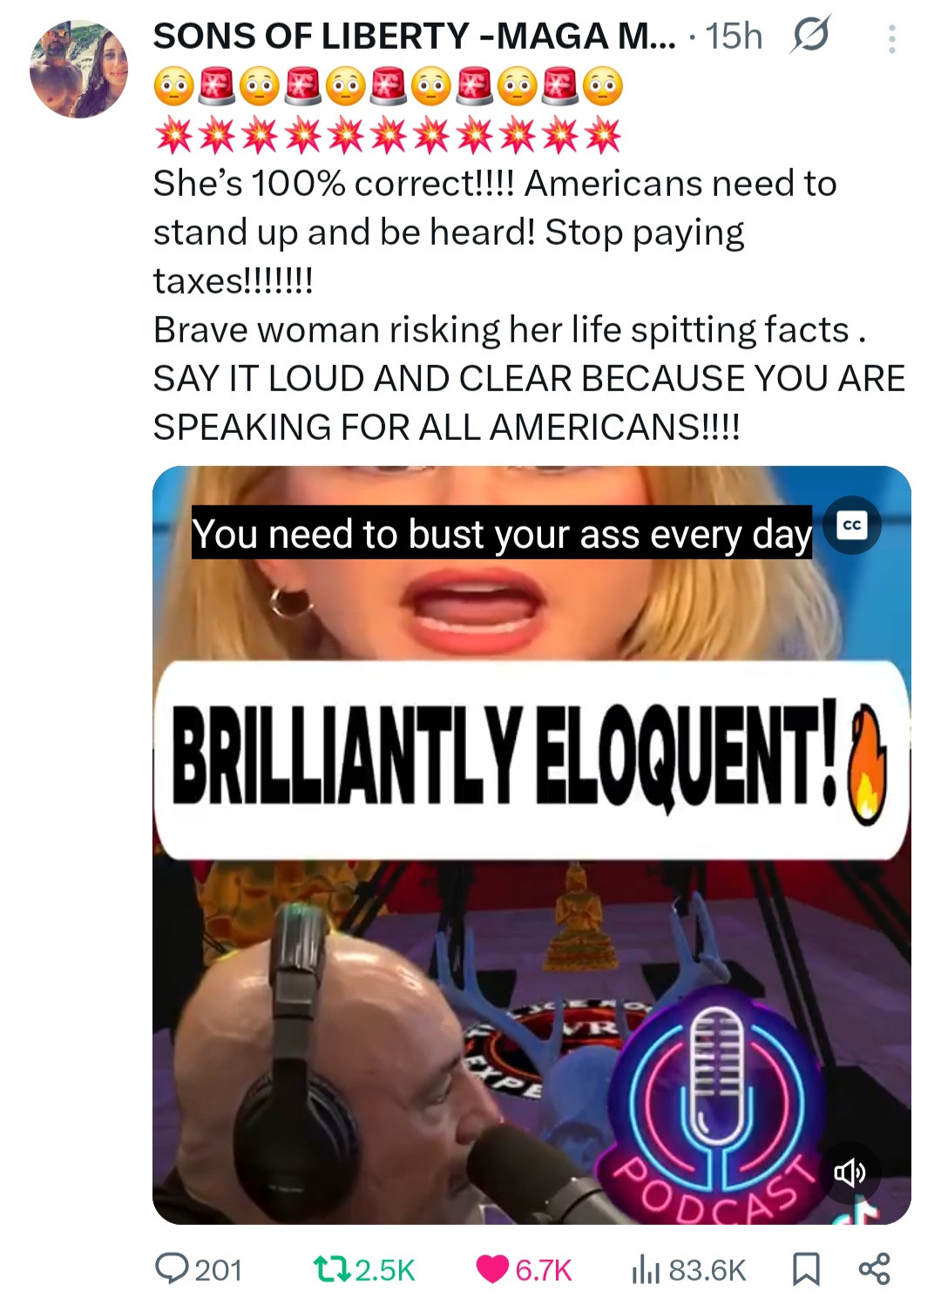
Task: Toggle closed captions CC button on video
Action: pos(852,525)
